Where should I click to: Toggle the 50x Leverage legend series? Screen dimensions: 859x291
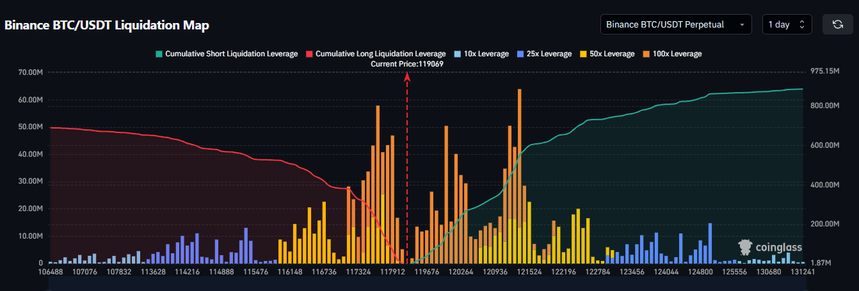click(606, 54)
